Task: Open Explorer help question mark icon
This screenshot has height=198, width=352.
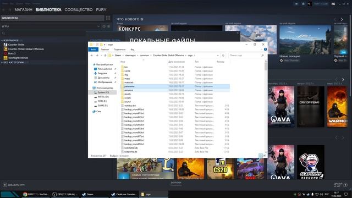Action: (x=265, y=50)
